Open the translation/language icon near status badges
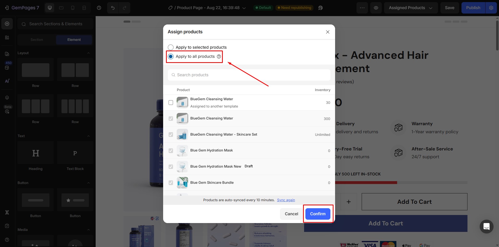The height and width of the screenshot is (247, 499). pos(321,8)
